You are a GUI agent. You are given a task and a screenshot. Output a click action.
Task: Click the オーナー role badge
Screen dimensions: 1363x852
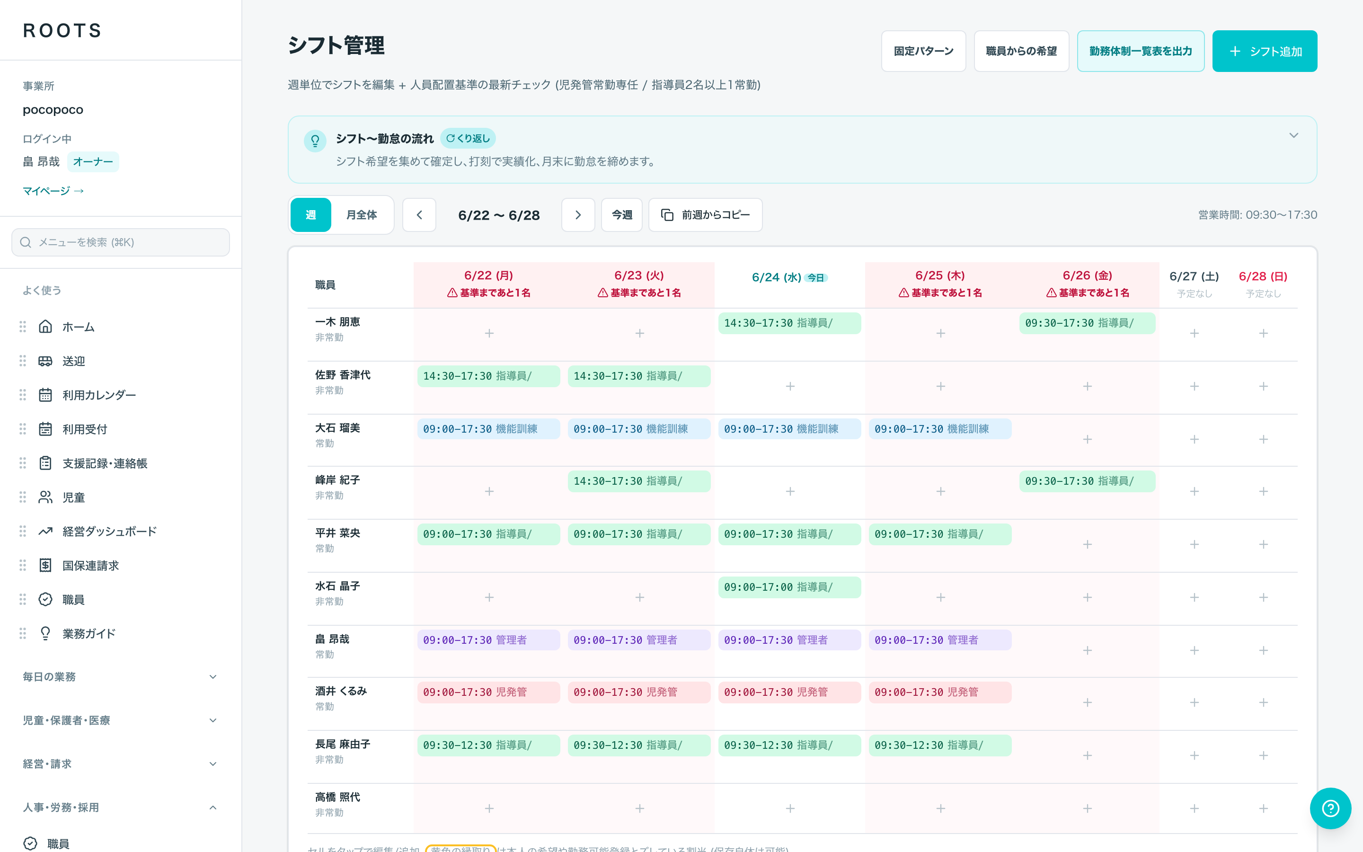[x=93, y=162]
